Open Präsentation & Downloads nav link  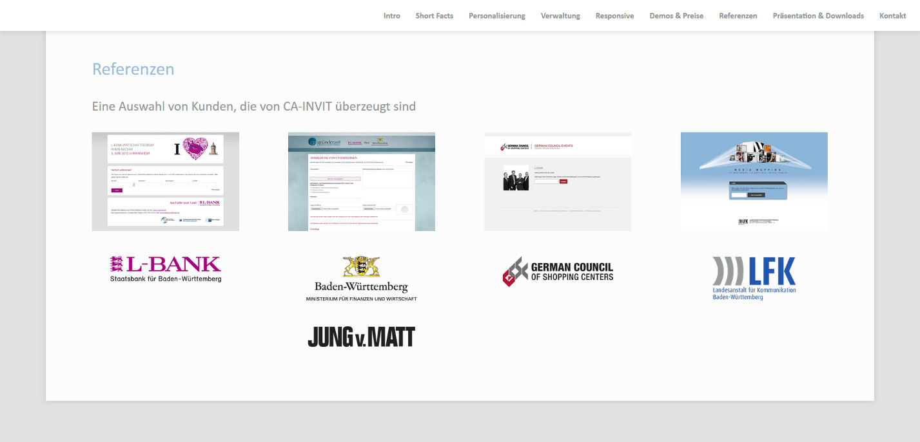(x=818, y=15)
